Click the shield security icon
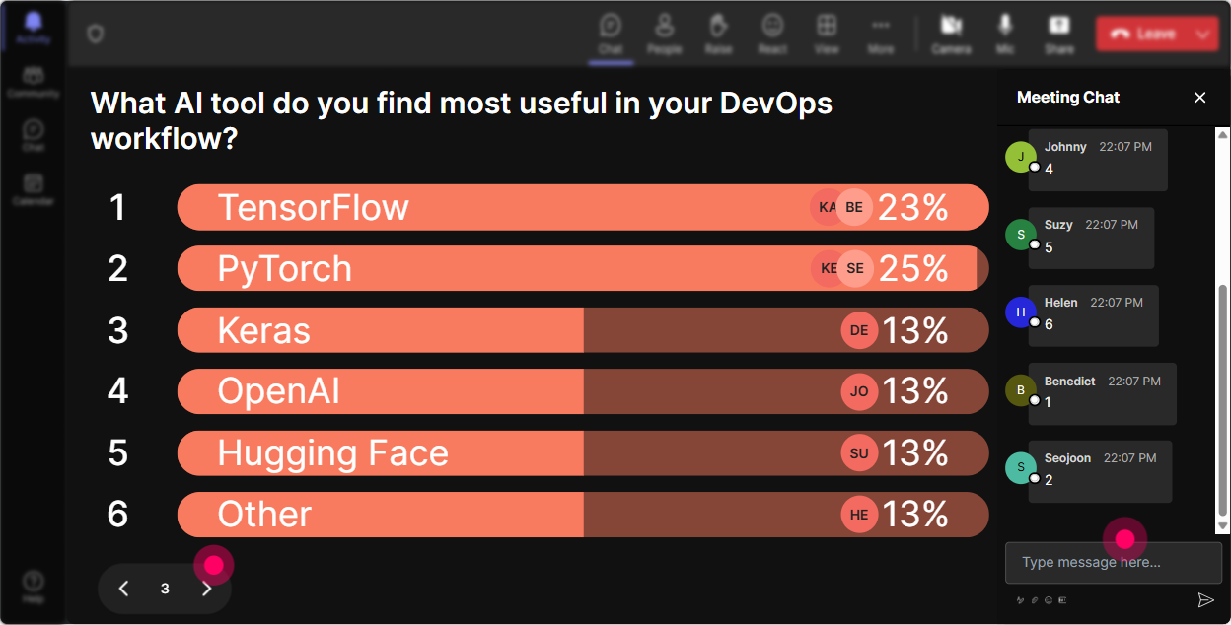This screenshot has width=1231, height=625. point(95,35)
